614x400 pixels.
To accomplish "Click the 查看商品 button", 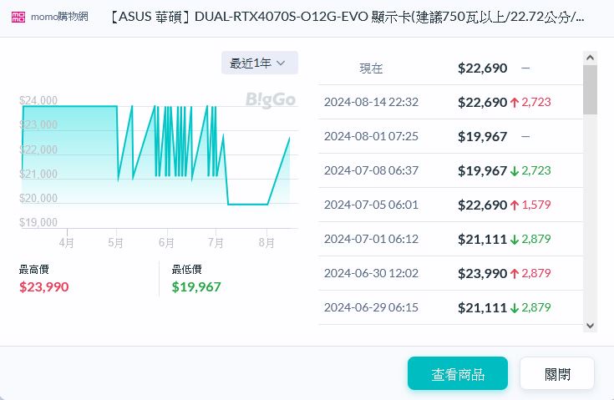I will coord(458,374).
